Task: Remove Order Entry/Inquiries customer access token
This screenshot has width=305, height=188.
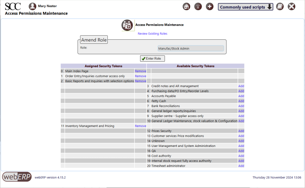Action: (x=140, y=76)
